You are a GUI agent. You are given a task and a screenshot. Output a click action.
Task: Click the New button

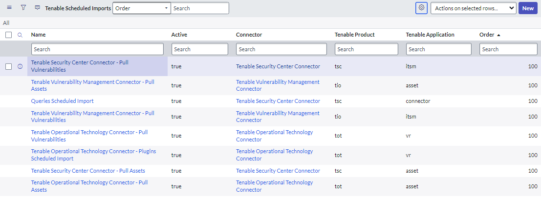528,8
